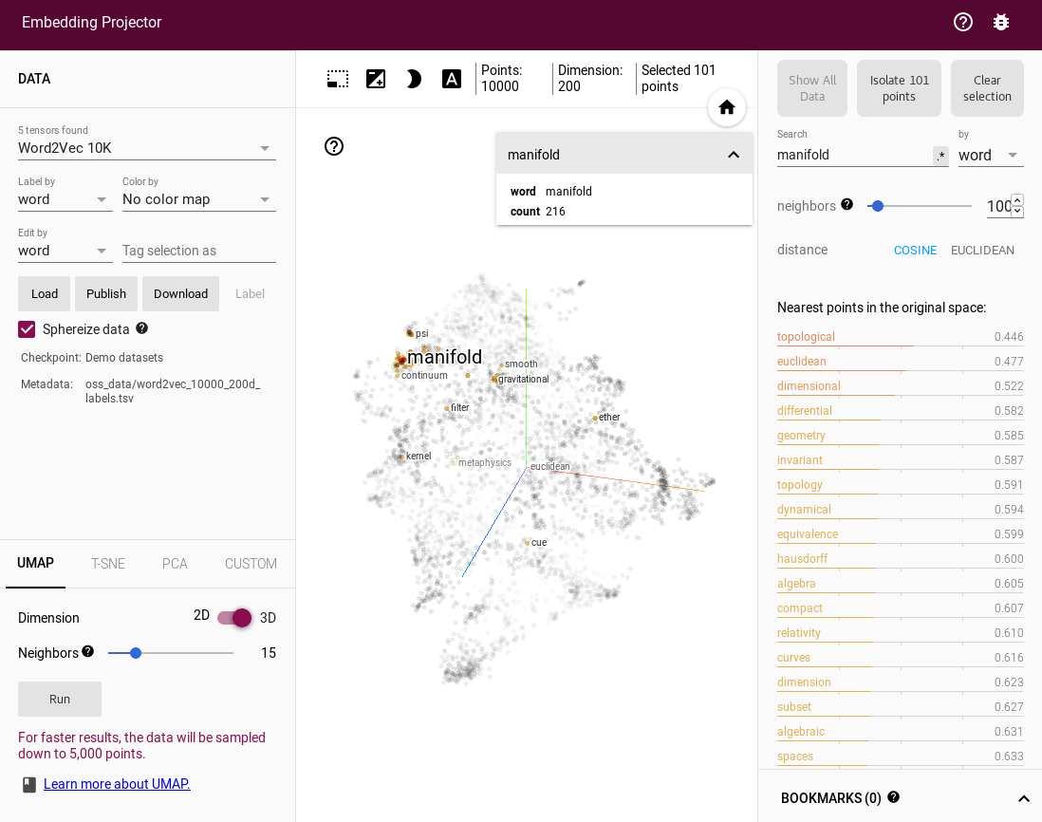Click the nearest-neighbors count slider handle
This screenshot has height=822, width=1042.
pos(877,206)
